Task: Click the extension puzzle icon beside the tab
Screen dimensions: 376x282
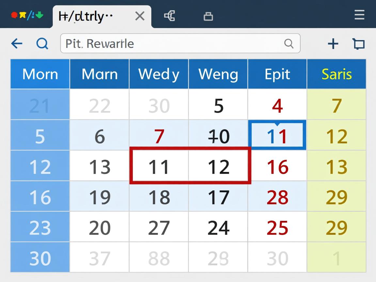Action: [170, 15]
